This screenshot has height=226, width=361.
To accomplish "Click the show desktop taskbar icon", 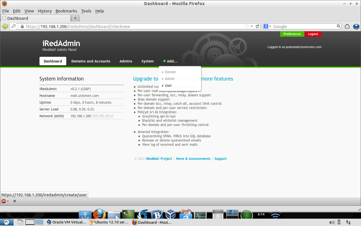I will pos(20,222).
